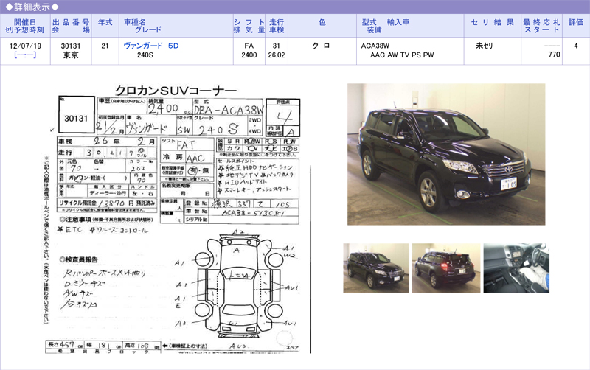
Task: Click the 走行 車検 column header
Action: [277, 26]
